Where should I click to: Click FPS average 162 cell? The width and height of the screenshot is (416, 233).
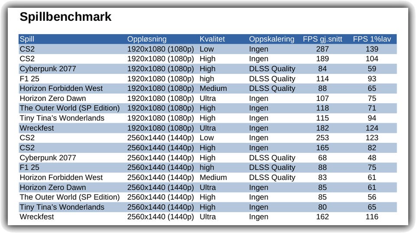click(x=322, y=217)
